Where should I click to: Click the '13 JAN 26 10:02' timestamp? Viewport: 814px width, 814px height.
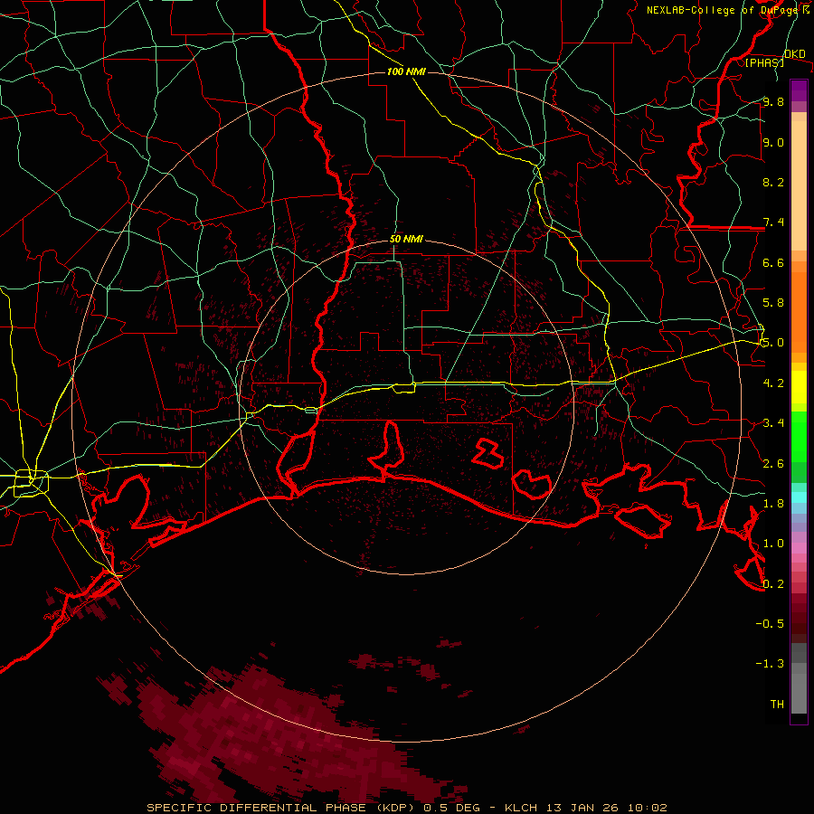coord(606,808)
